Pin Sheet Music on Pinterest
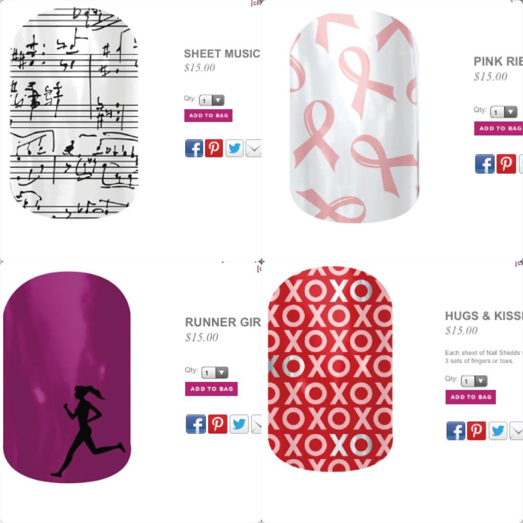Image resolution: width=523 pixels, height=523 pixels. (x=214, y=148)
